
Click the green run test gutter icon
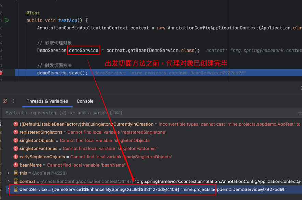7,20
